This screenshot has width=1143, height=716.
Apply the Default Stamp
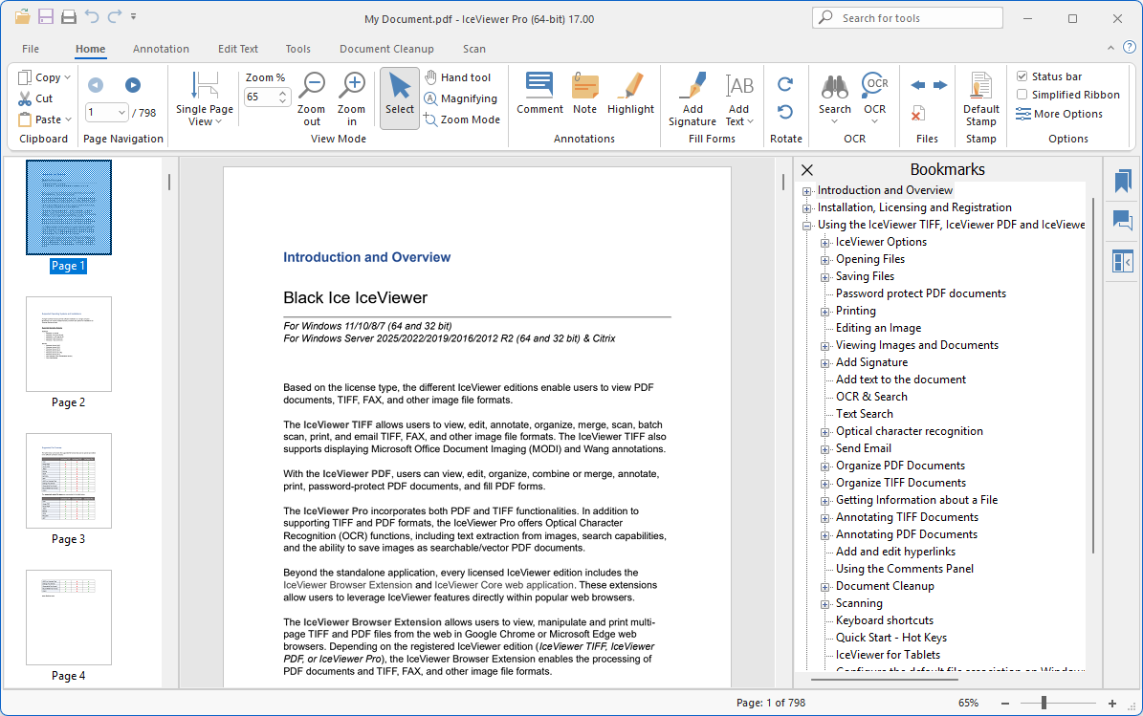(980, 88)
